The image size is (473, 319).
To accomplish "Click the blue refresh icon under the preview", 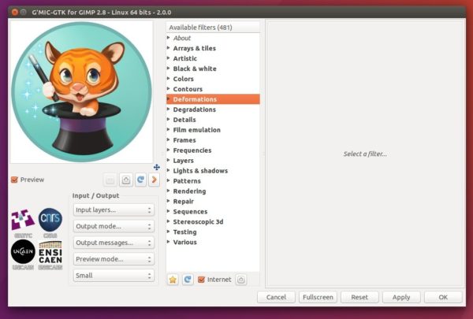I will (x=140, y=180).
